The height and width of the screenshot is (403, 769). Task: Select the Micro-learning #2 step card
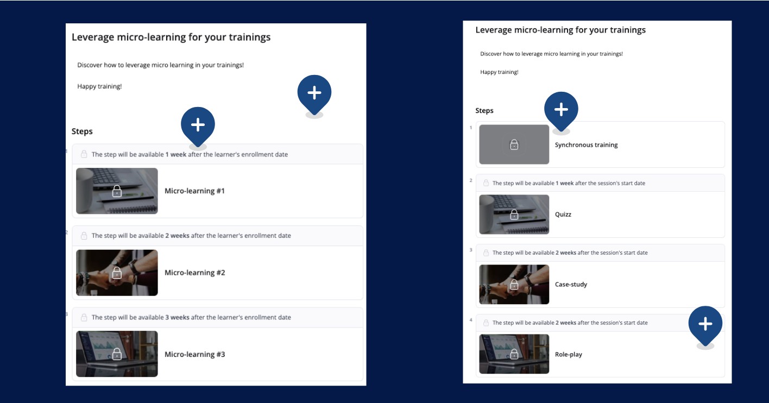[x=217, y=272]
